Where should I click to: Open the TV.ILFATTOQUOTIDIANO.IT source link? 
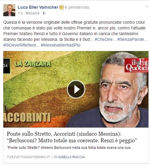coord(28,157)
